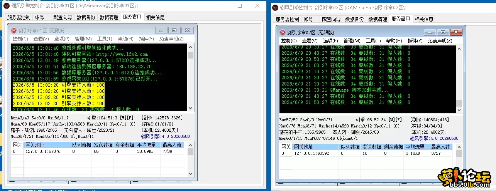
Task: Open 免责声明(Z) menu in 02区 window
Action: pyautogui.click(x=439, y=41)
